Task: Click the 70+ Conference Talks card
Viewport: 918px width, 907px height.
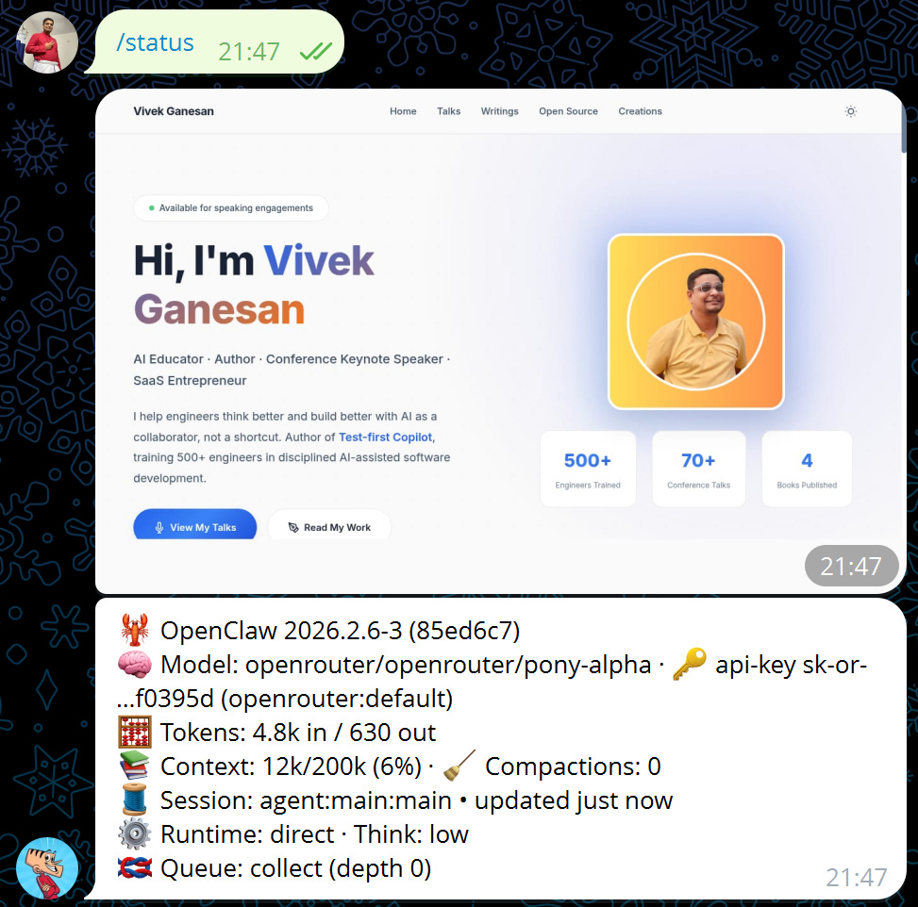Action: click(x=698, y=469)
